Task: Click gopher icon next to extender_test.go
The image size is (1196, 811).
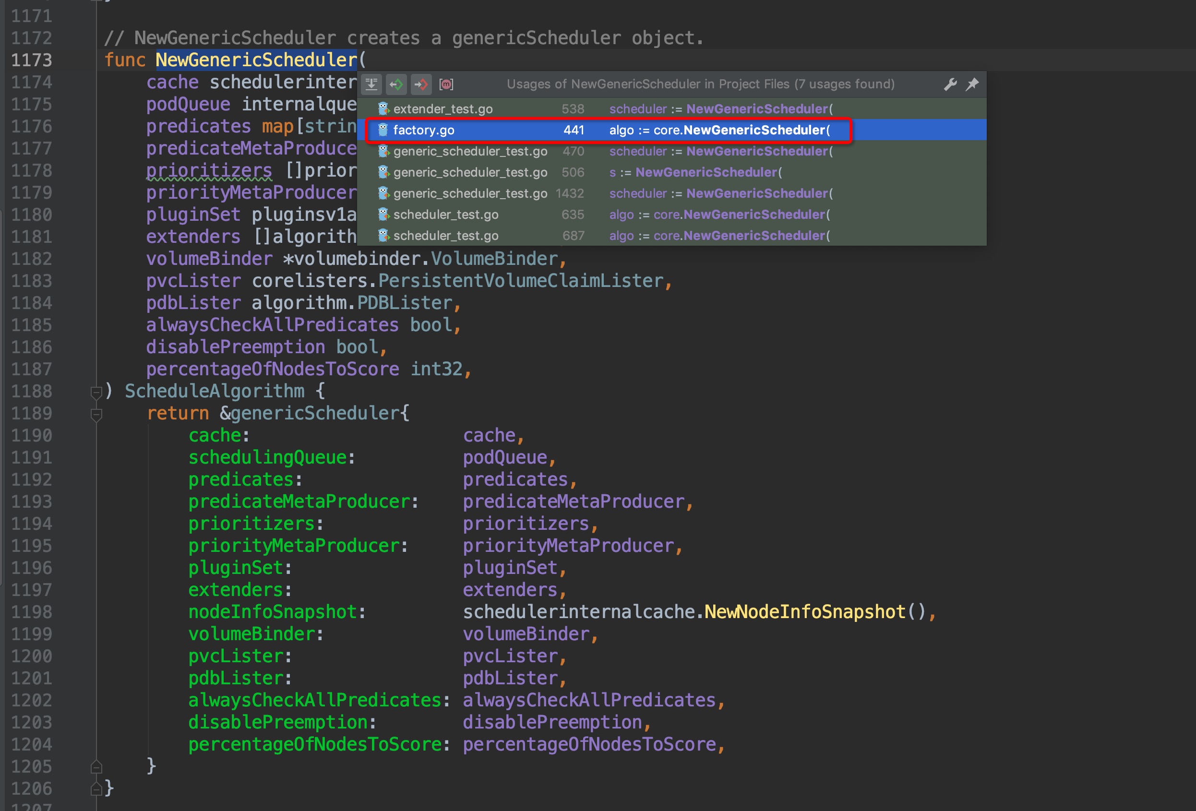Action: coord(383,109)
